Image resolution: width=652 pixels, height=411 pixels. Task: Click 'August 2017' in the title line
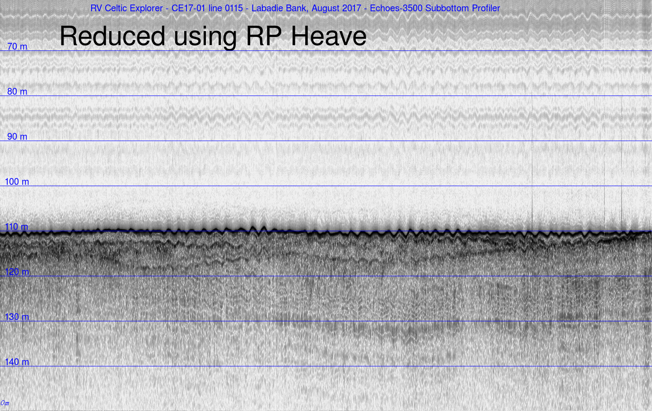[x=336, y=8]
